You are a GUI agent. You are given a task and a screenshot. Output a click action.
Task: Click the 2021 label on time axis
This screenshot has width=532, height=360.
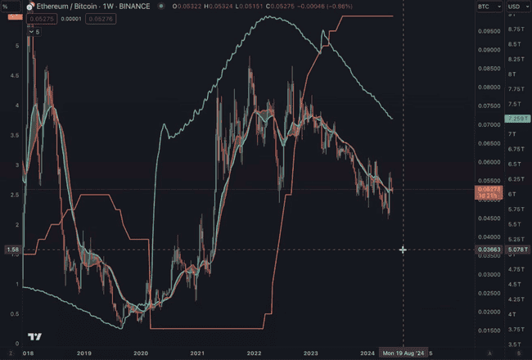(197, 353)
